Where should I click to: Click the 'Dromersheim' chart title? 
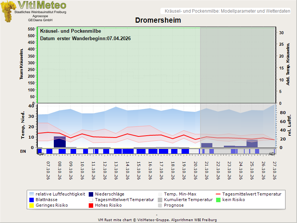point(158,20)
